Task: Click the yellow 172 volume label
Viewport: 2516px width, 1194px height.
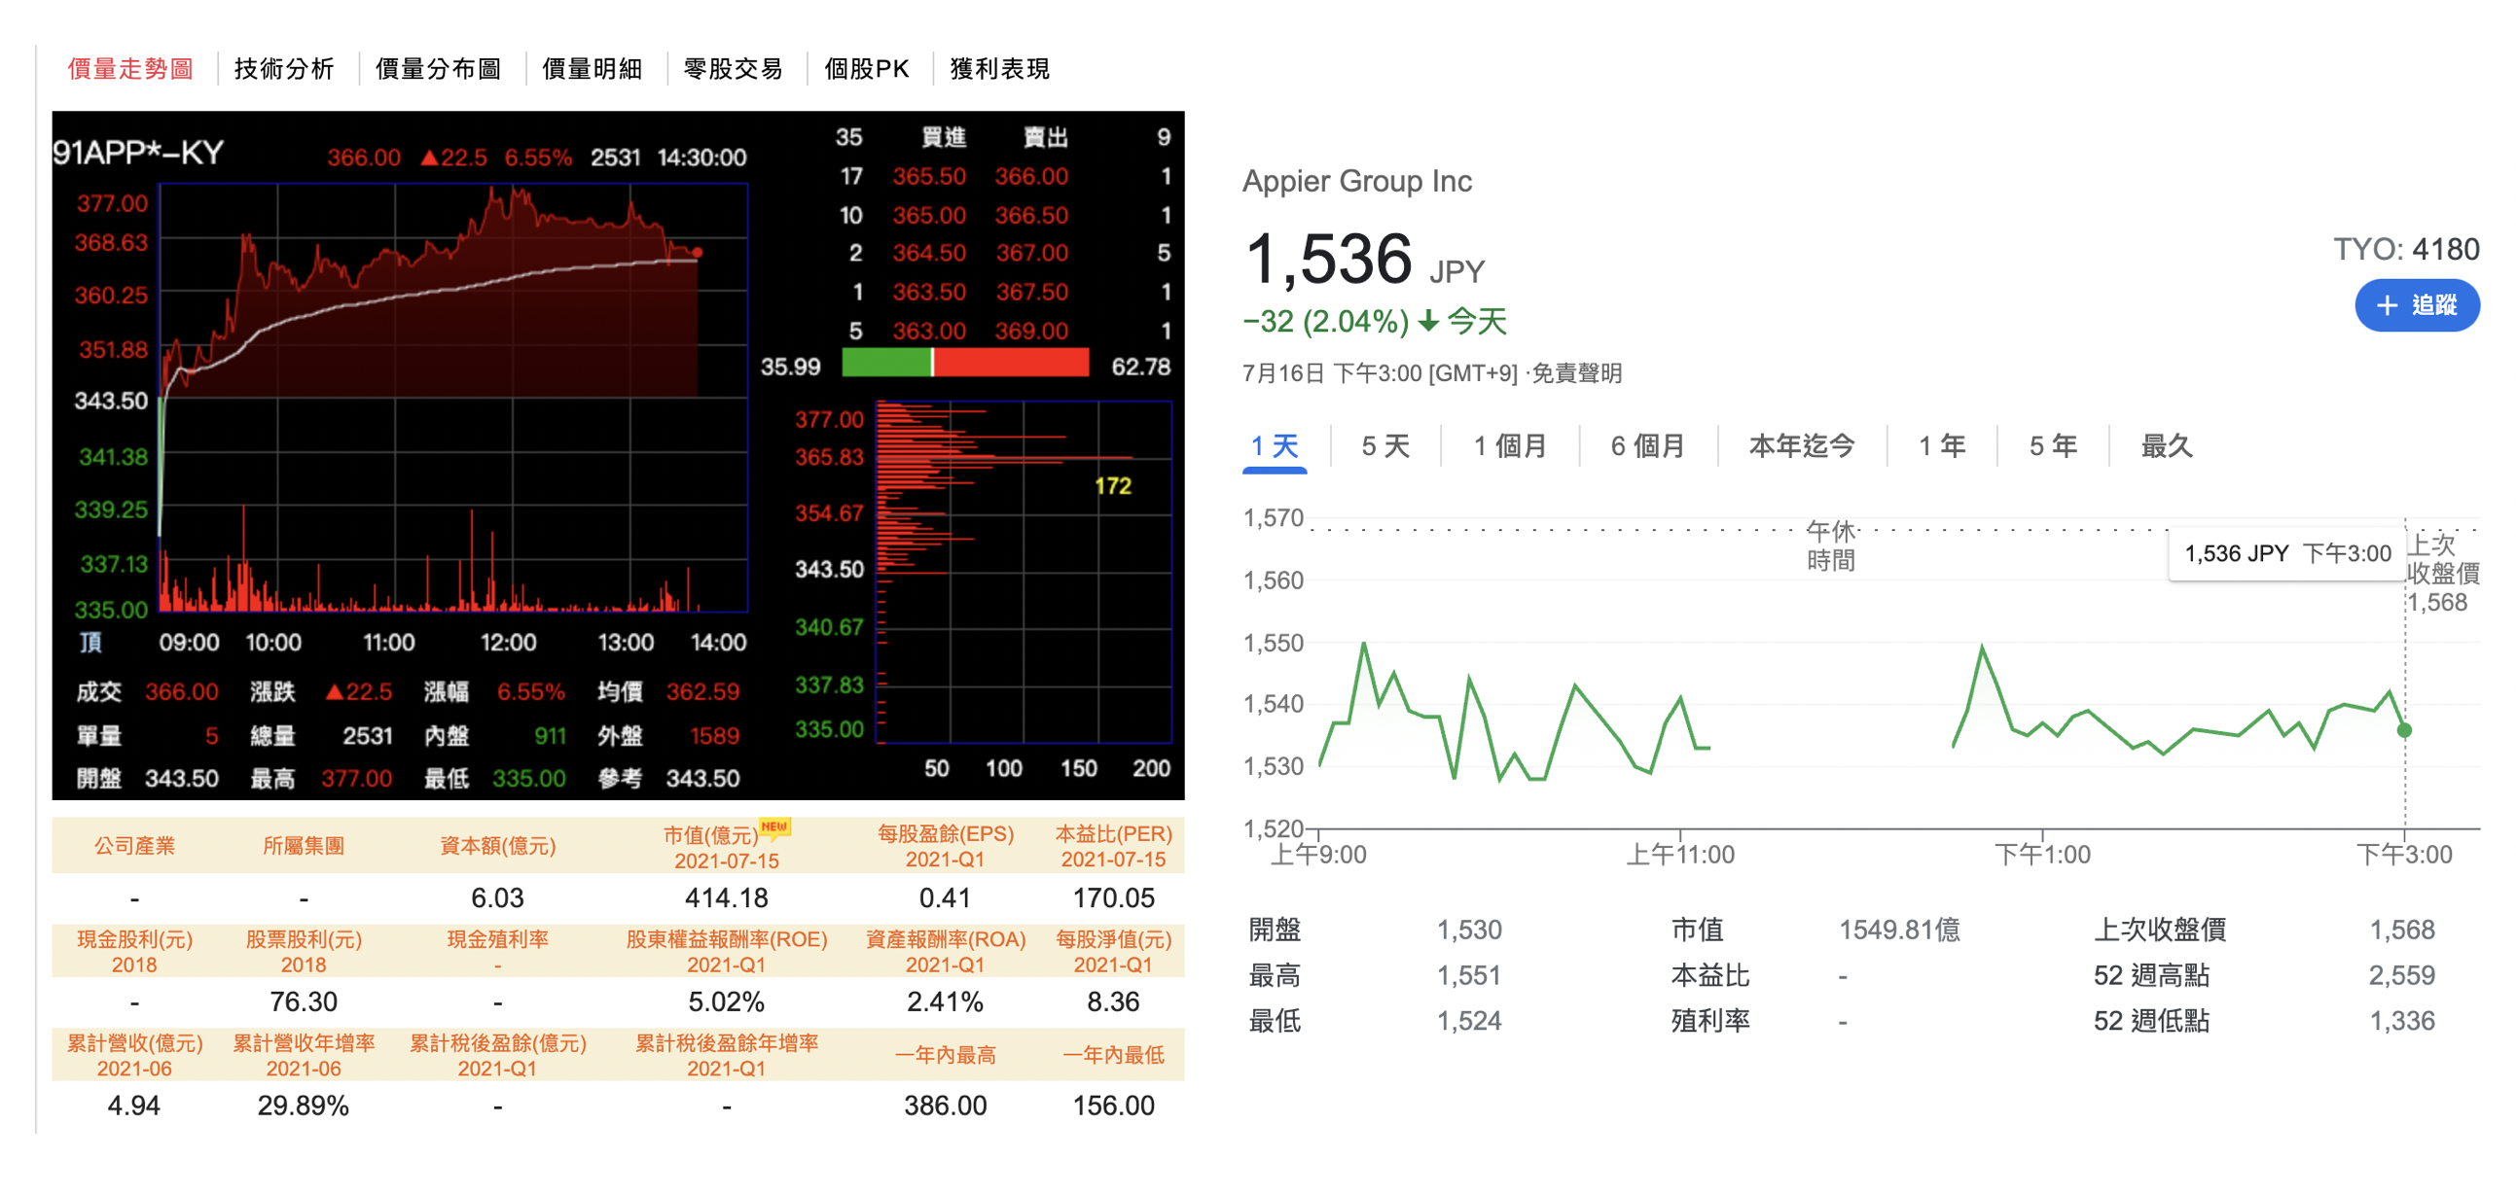Action: tap(1112, 486)
